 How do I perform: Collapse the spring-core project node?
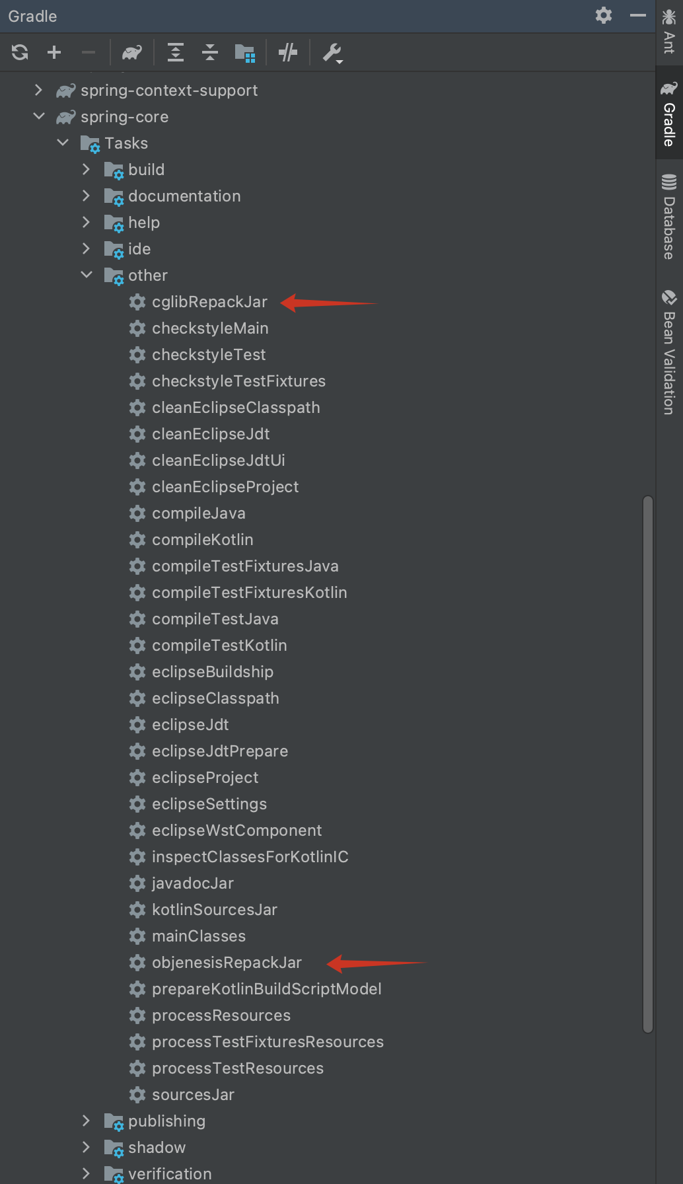pos(39,116)
